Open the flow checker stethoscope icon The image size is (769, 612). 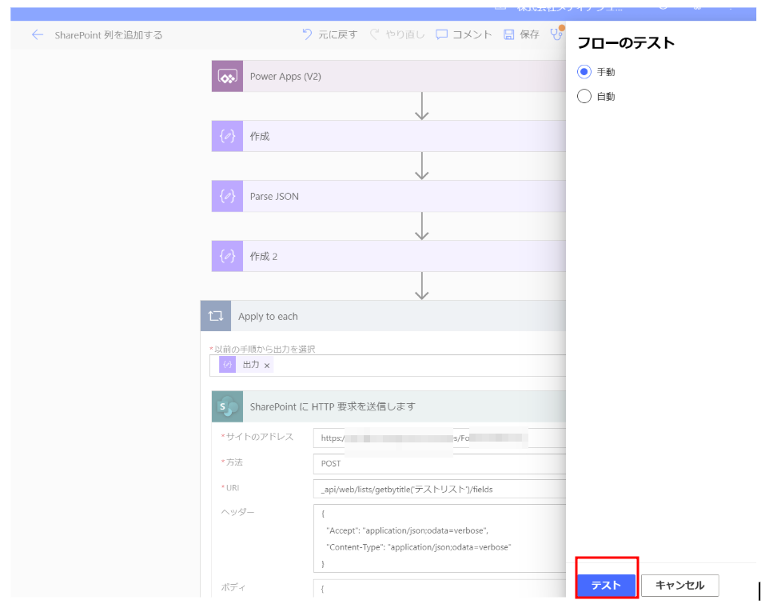556,34
